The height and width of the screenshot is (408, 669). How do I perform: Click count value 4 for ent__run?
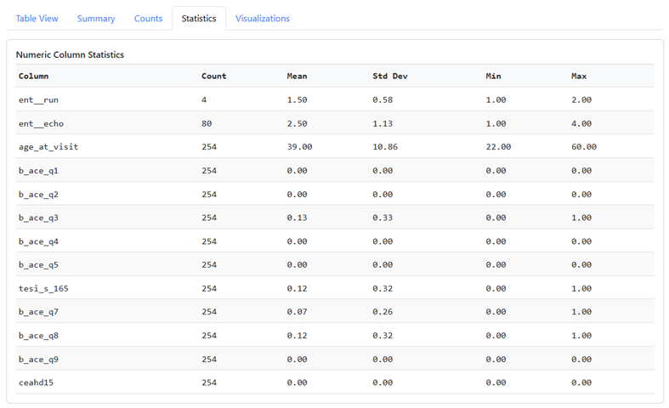(x=204, y=99)
